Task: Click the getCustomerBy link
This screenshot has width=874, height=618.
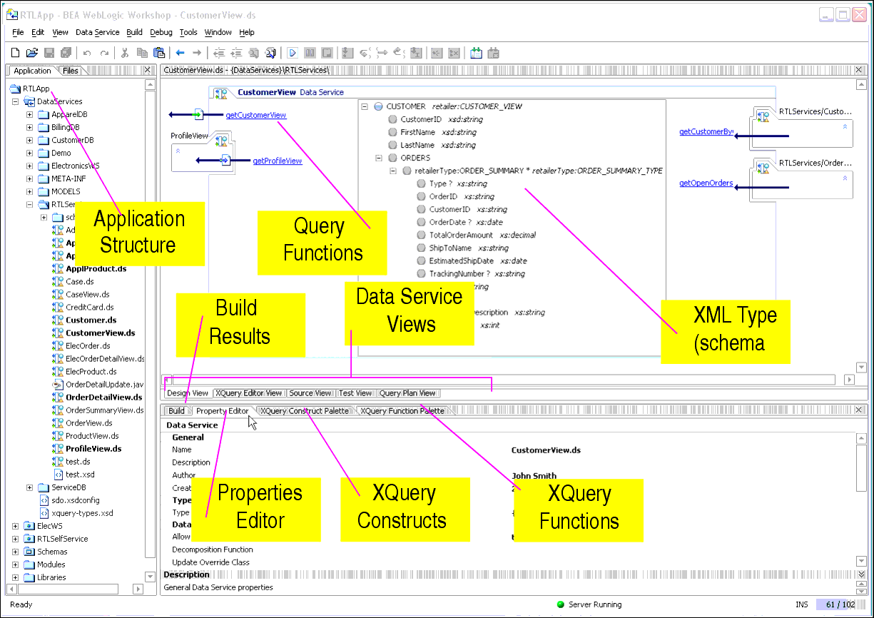Action: coord(706,132)
